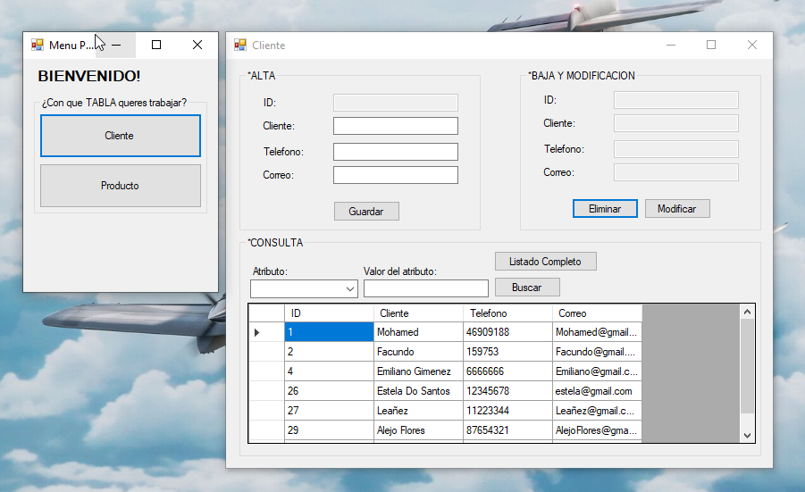Show the Listado Completo
This screenshot has width=805, height=492.
[x=545, y=262]
